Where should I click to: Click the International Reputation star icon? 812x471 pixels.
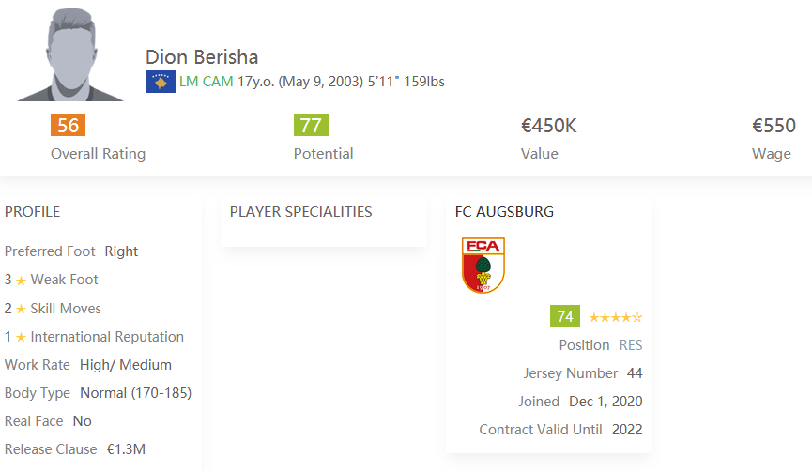pos(21,337)
